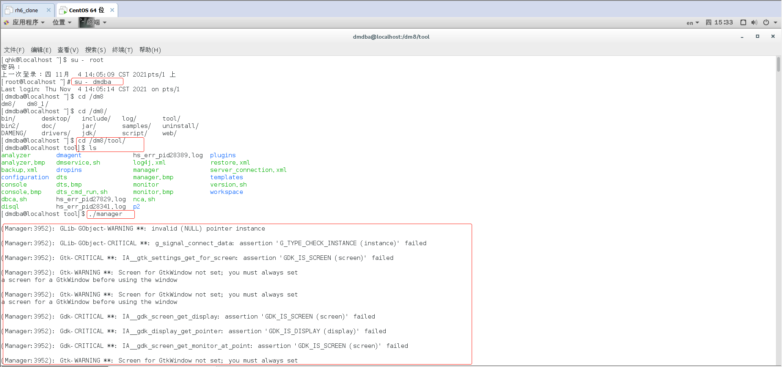Click the window title dmdba@localhost:/dm8/tool
Screen dimensions: 782x367
point(391,37)
